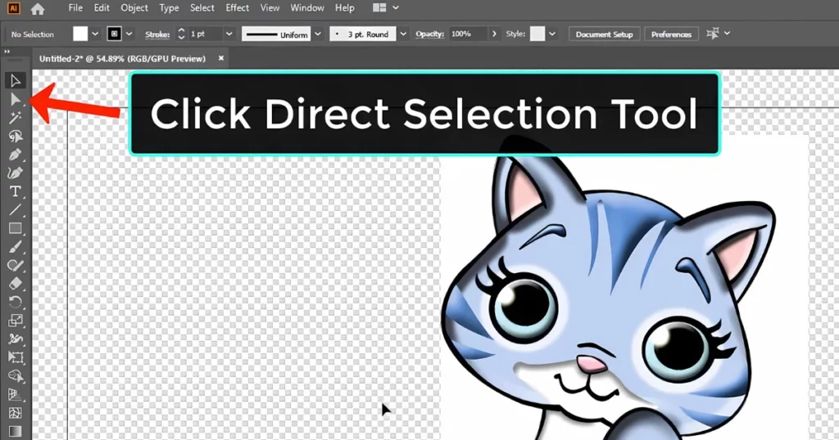Select the Mesh tool
The image size is (839, 440).
[15, 413]
